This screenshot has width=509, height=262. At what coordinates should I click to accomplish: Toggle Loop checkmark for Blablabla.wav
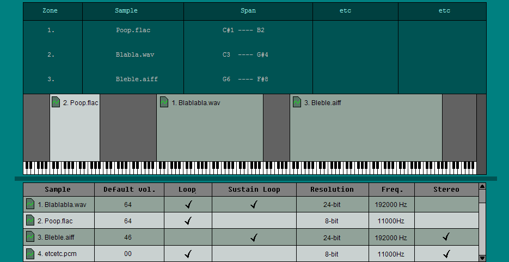coord(188,205)
